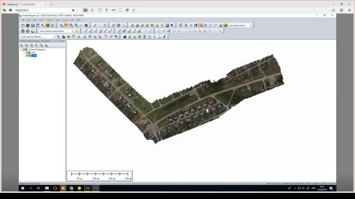Select the Current Workspace tree item
Screen dimensions: 355x199
coord(37,50)
